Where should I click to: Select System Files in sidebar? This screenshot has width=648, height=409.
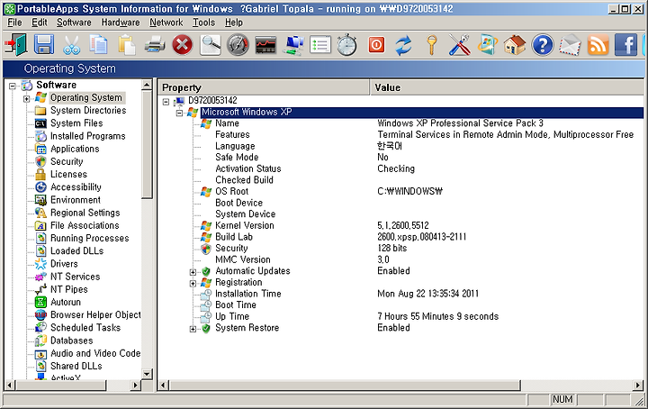76,123
